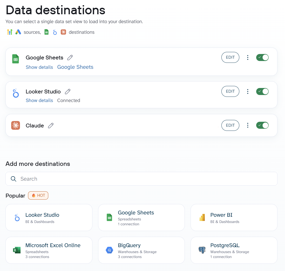This screenshot has height=271, width=285.
Task: Click the HOT badge next to Popular
Action: tap(38, 195)
